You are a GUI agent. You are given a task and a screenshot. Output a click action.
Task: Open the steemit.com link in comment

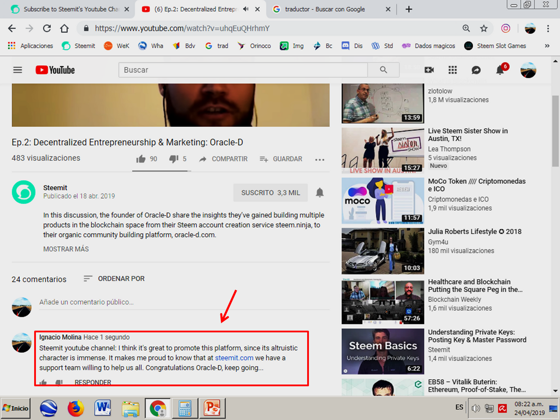click(x=234, y=358)
